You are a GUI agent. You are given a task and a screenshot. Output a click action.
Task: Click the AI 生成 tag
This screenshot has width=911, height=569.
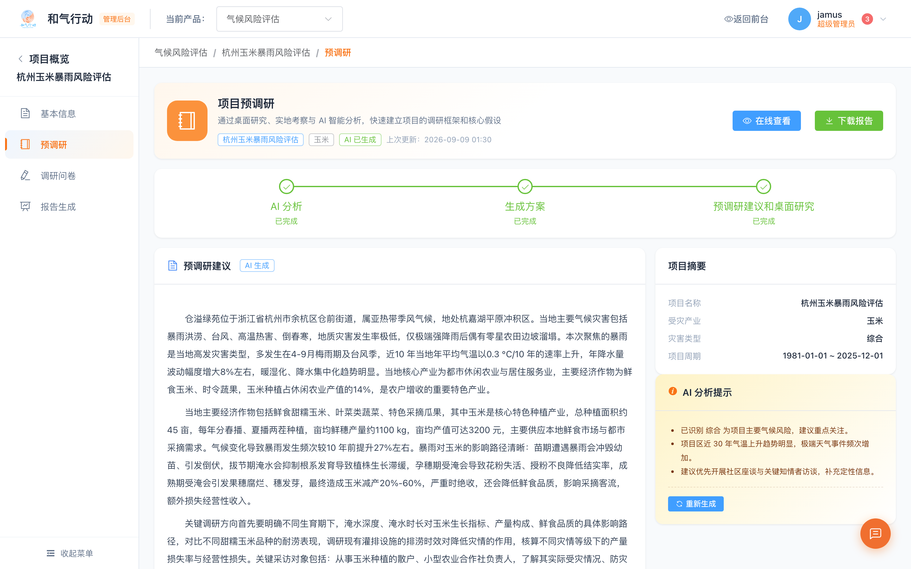pos(257,266)
